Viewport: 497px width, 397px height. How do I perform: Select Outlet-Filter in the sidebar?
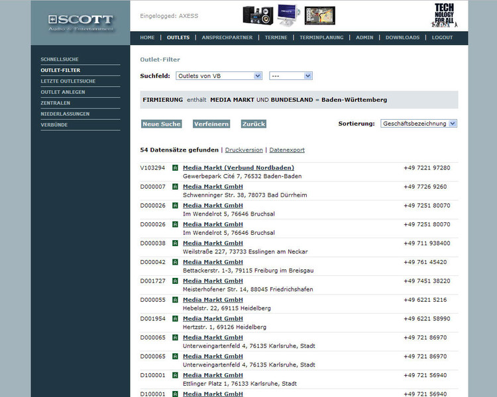(x=60, y=70)
